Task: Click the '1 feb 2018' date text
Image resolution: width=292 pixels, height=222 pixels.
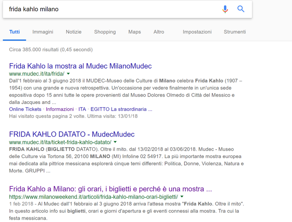Action: point(21,204)
